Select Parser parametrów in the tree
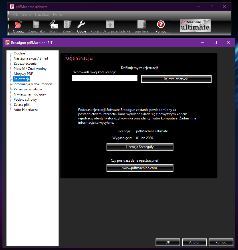This screenshot has width=238, height=250. [x=28, y=89]
